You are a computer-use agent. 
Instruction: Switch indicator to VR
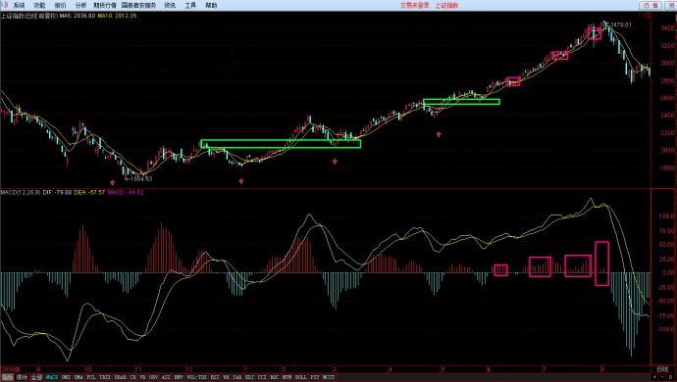tap(142, 377)
